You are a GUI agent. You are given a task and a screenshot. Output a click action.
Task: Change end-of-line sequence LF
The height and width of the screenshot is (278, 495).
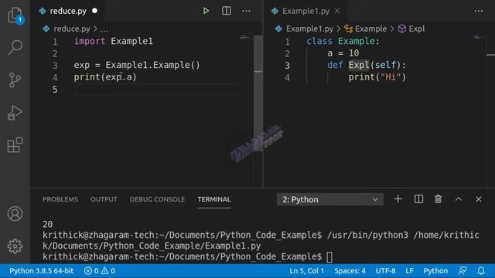409,271
